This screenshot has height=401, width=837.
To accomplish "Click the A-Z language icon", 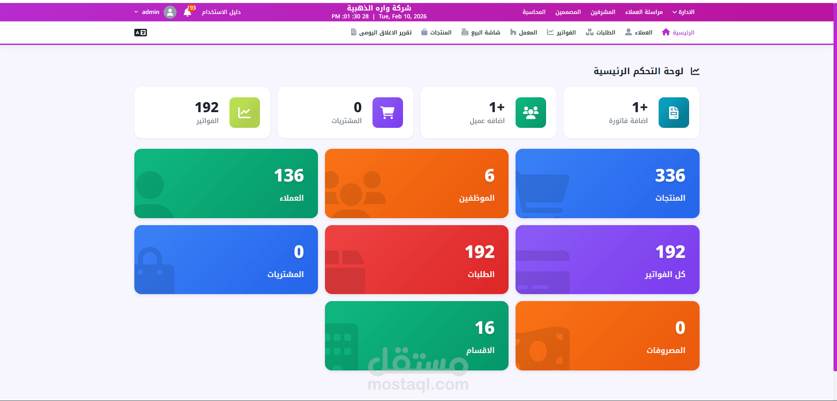I will tap(140, 32).
